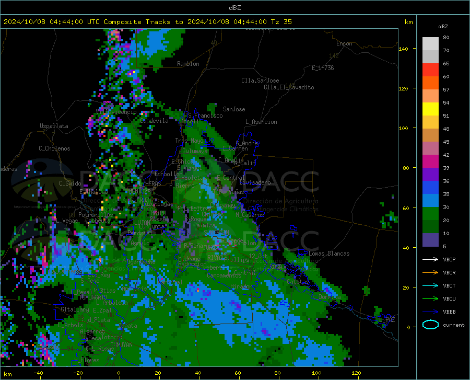This screenshot has height=380, width=470.
Task: Click the 'L_Vegas' map label
Action: (67, 221)
